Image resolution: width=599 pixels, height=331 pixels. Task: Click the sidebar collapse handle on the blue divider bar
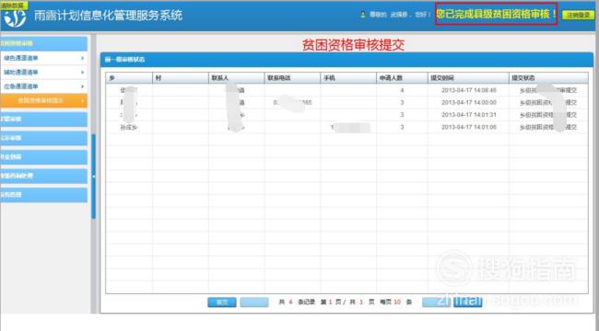point(94,177)
